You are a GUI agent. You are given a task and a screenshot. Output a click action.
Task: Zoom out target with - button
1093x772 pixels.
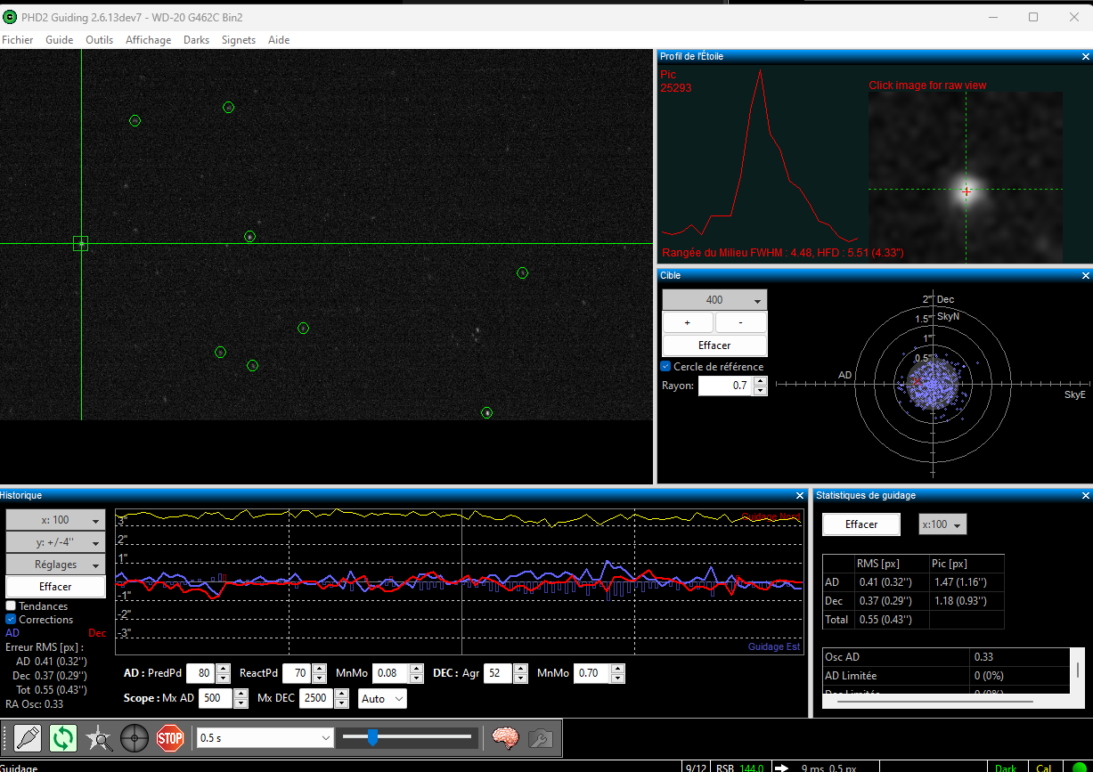point(741,322)
